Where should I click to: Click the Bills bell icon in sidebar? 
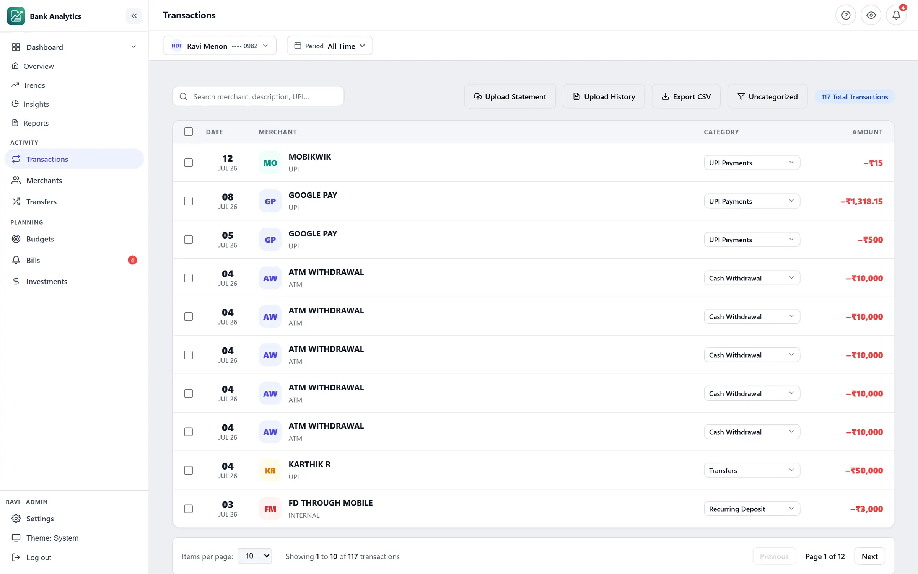pos(16,260)
